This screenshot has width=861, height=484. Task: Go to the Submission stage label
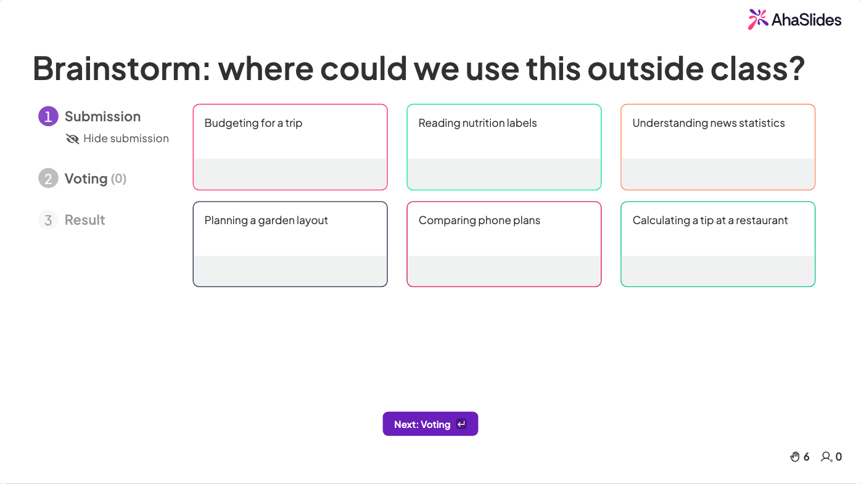click(102, 116)
